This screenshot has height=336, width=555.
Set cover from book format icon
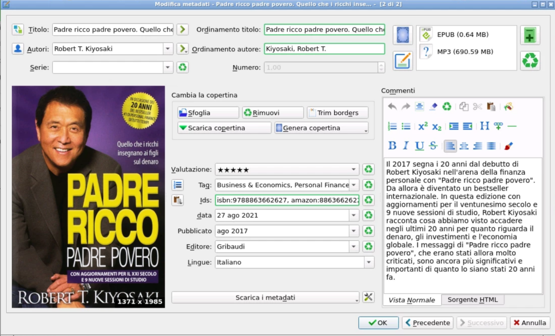click(403, 35)
